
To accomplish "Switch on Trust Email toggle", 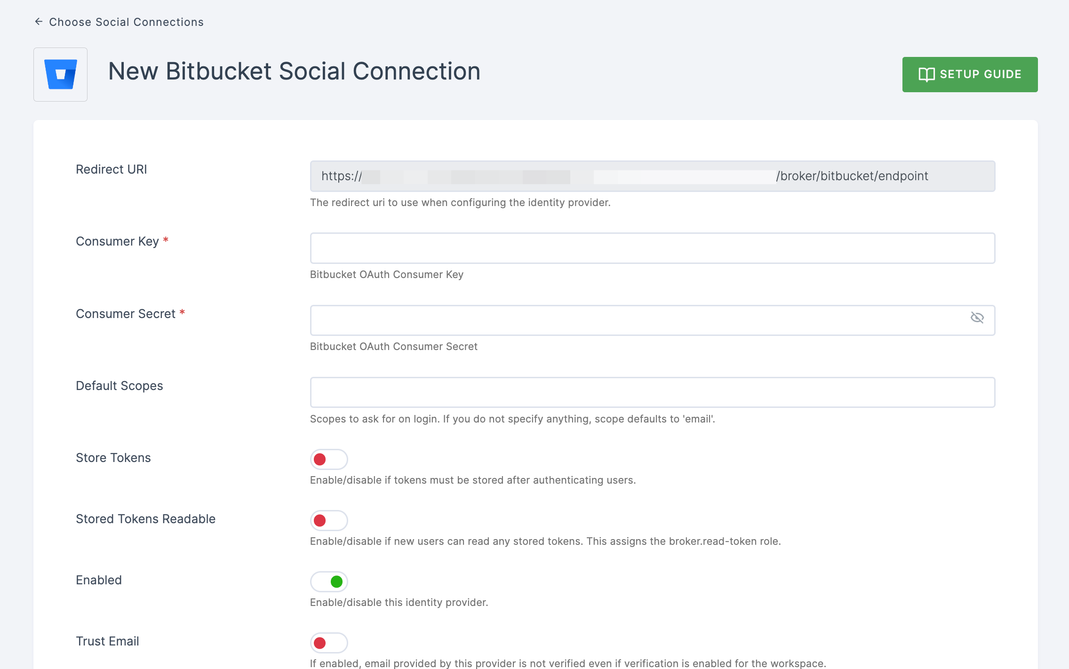I will pyautogui.click(x=329, y=643).
